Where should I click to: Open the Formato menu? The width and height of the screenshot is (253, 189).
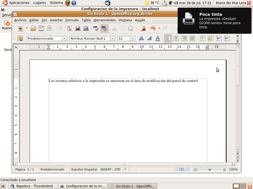[72, 20]
